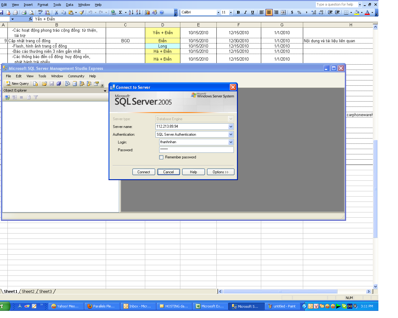Image resolution: width=398 pixels, height=318 pixels.
Task: Open the Server name dropdown
Action: (x=231, y=127)
